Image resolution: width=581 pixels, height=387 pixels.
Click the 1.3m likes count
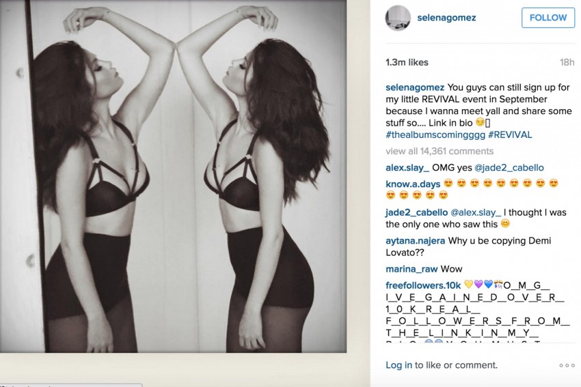point(407,62)
